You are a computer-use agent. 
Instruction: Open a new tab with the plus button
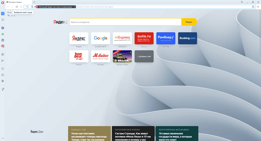(x=34, y=2)
